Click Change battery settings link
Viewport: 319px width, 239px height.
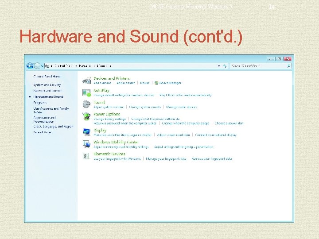coord(109,119)
